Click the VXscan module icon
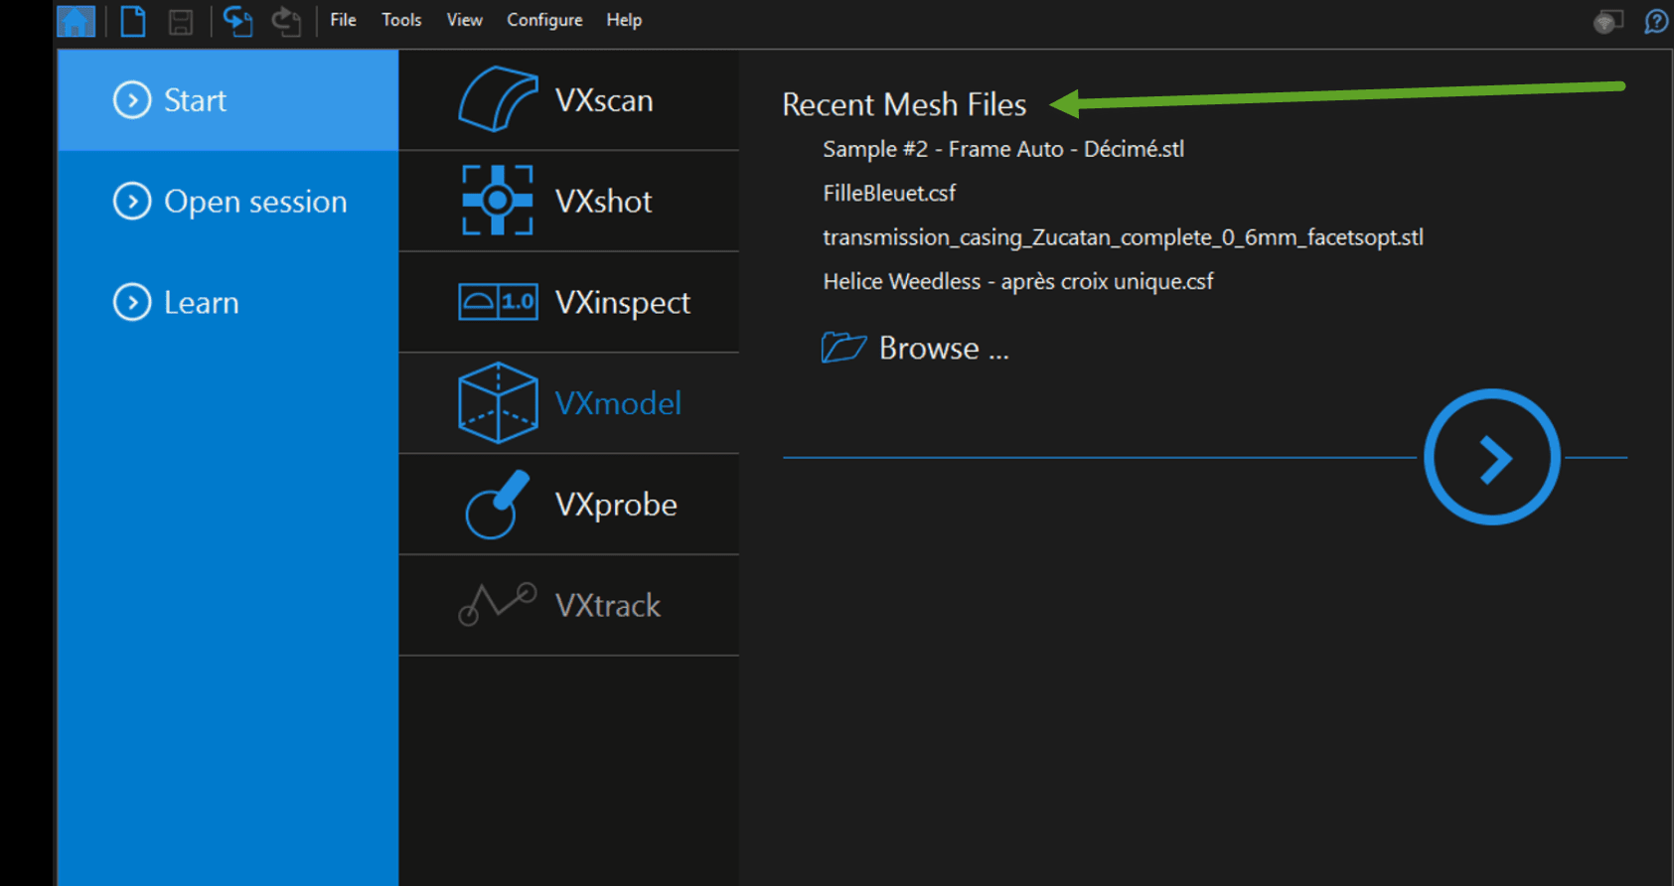 (498, 99)
